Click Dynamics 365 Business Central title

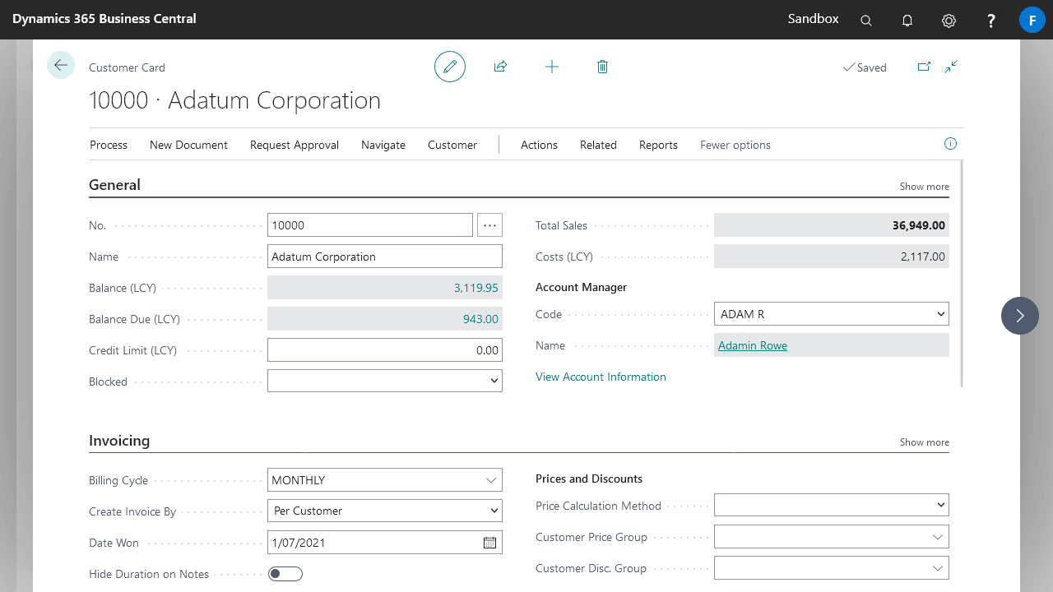(104, 18)
